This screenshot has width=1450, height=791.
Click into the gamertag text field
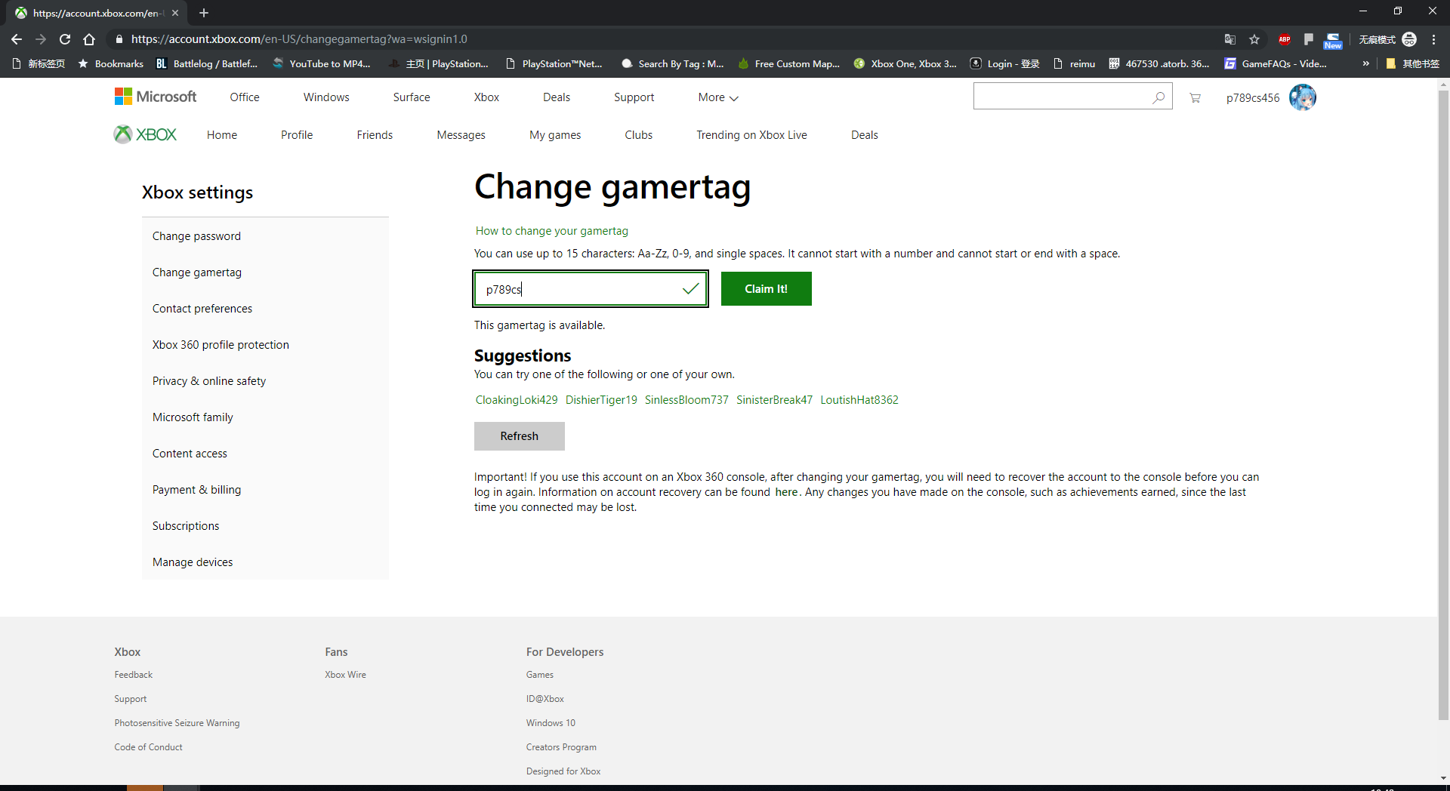pos(578,289)
